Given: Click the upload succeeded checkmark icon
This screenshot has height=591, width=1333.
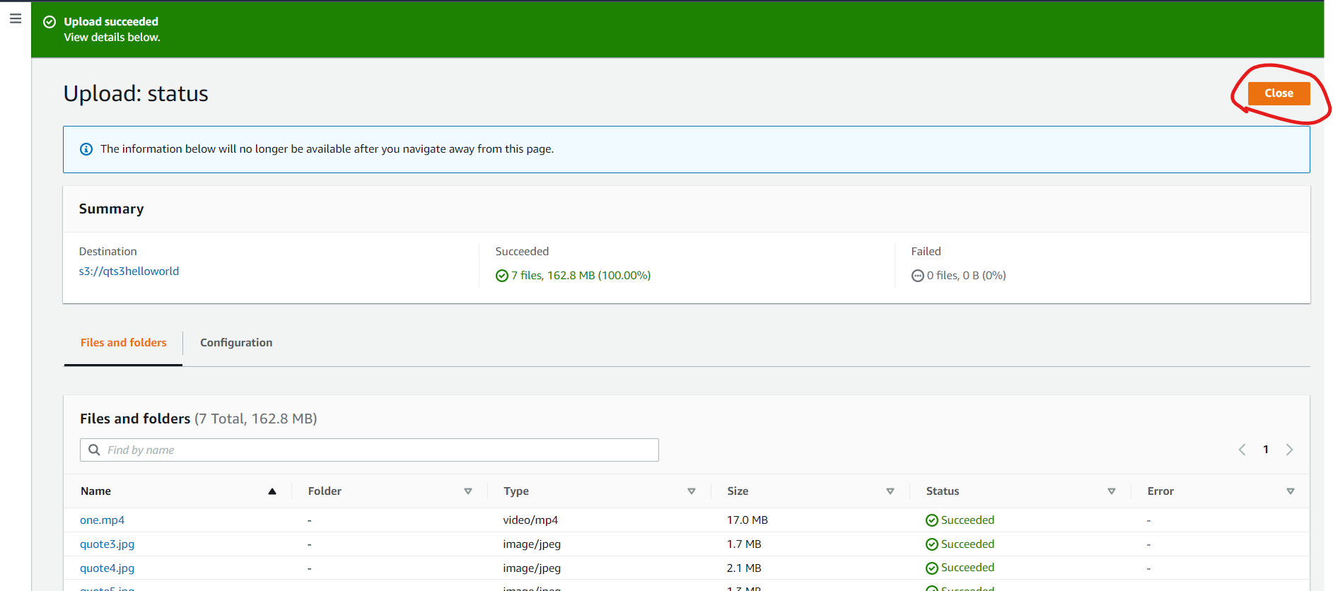Looking at the screenshot, I should click(50, 22).
